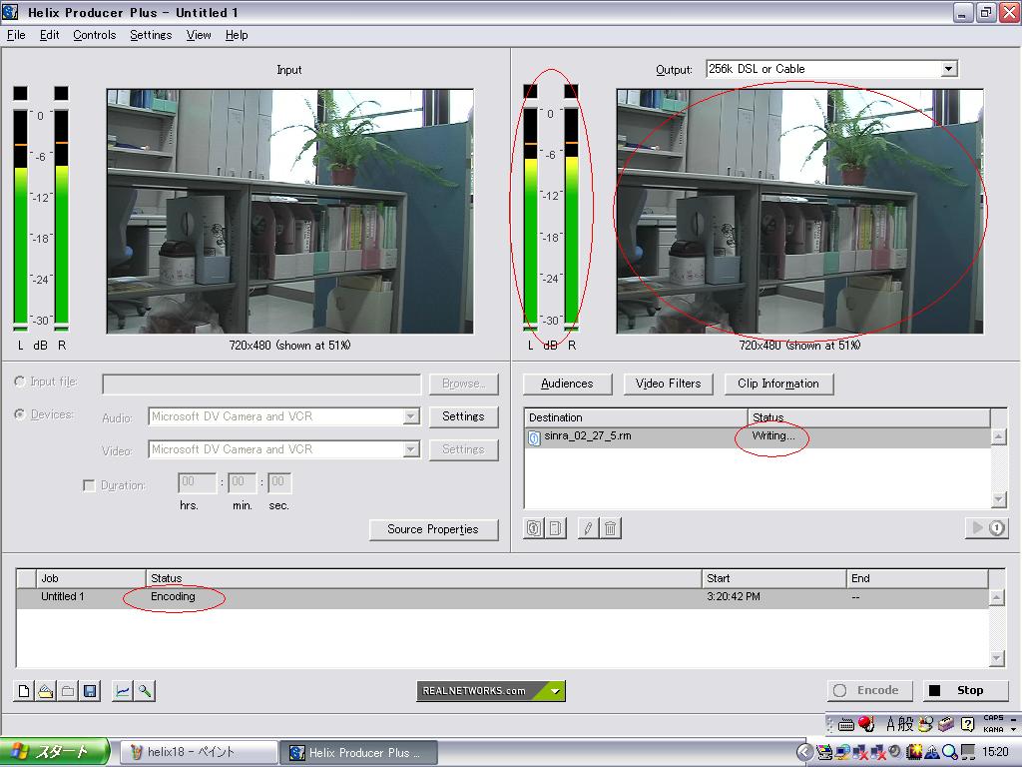
Task: Click the Clip Information button
Action: [778, 383]
